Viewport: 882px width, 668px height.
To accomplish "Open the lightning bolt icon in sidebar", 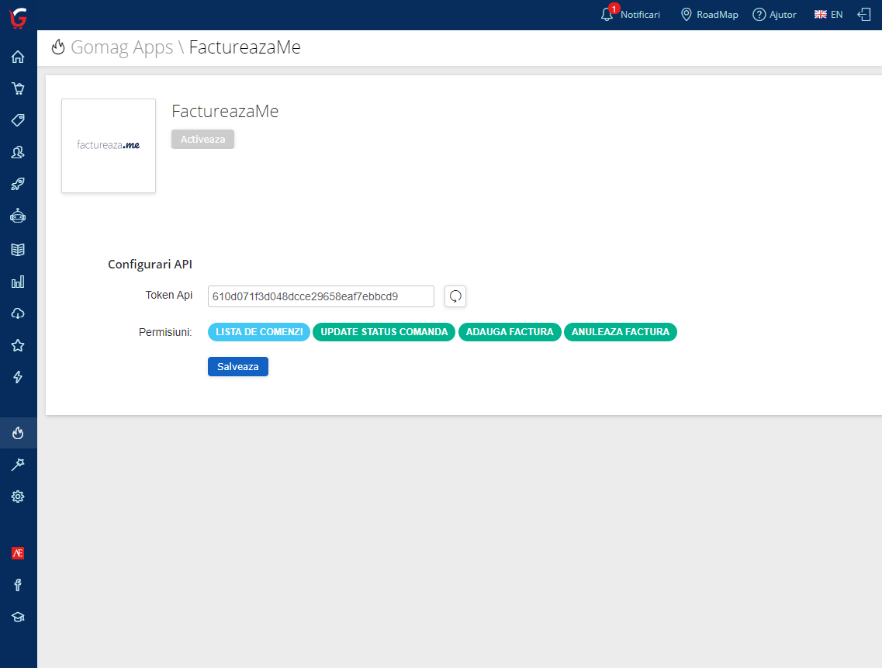I will pos(18,377).
